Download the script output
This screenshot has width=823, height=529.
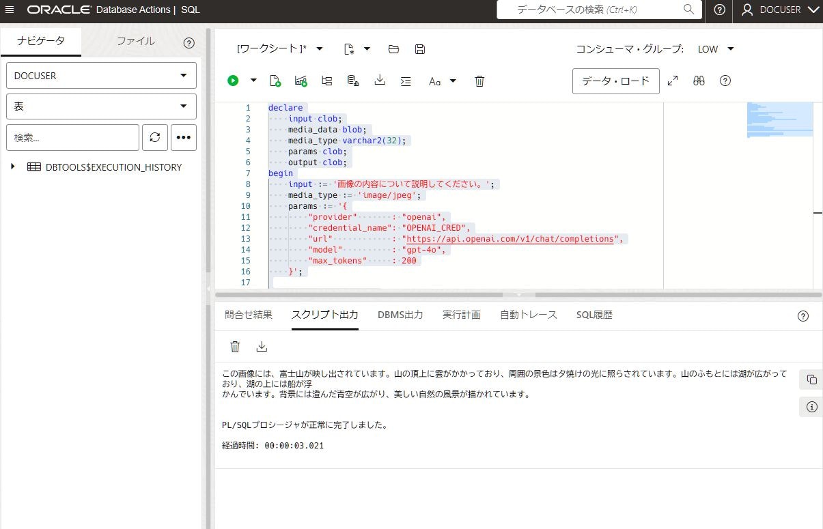(262, 347)
